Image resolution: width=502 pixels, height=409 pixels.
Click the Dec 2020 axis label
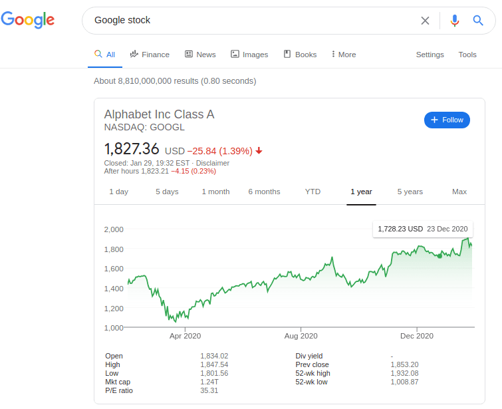(417, 336)
